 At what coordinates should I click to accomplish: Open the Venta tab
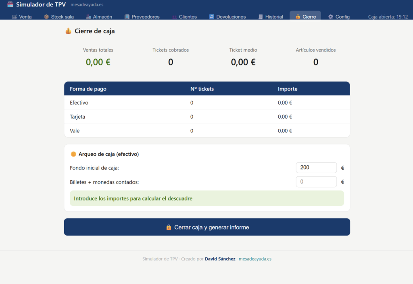(22, 17)
